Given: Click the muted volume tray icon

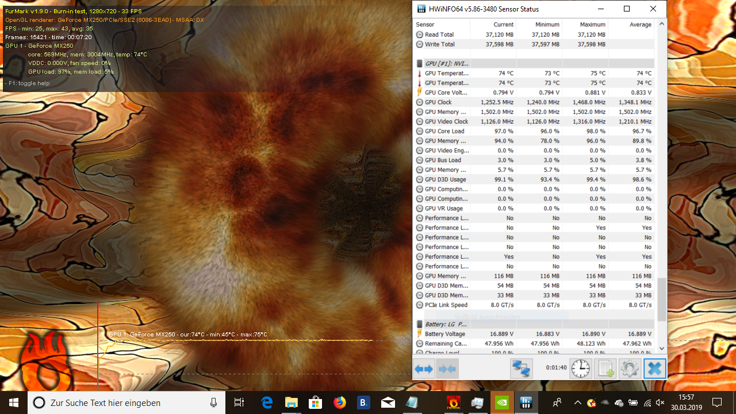Looking at the screenshot, I should click(x=660, y=402).
